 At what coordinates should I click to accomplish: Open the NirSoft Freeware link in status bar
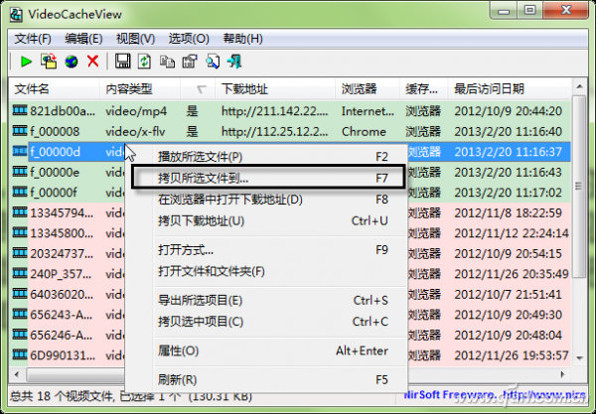click(x=495, y=395)
